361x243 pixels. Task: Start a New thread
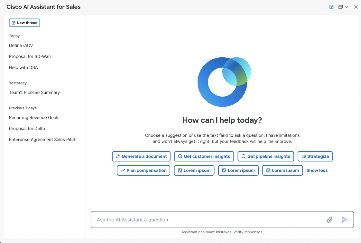coord(24,23)
